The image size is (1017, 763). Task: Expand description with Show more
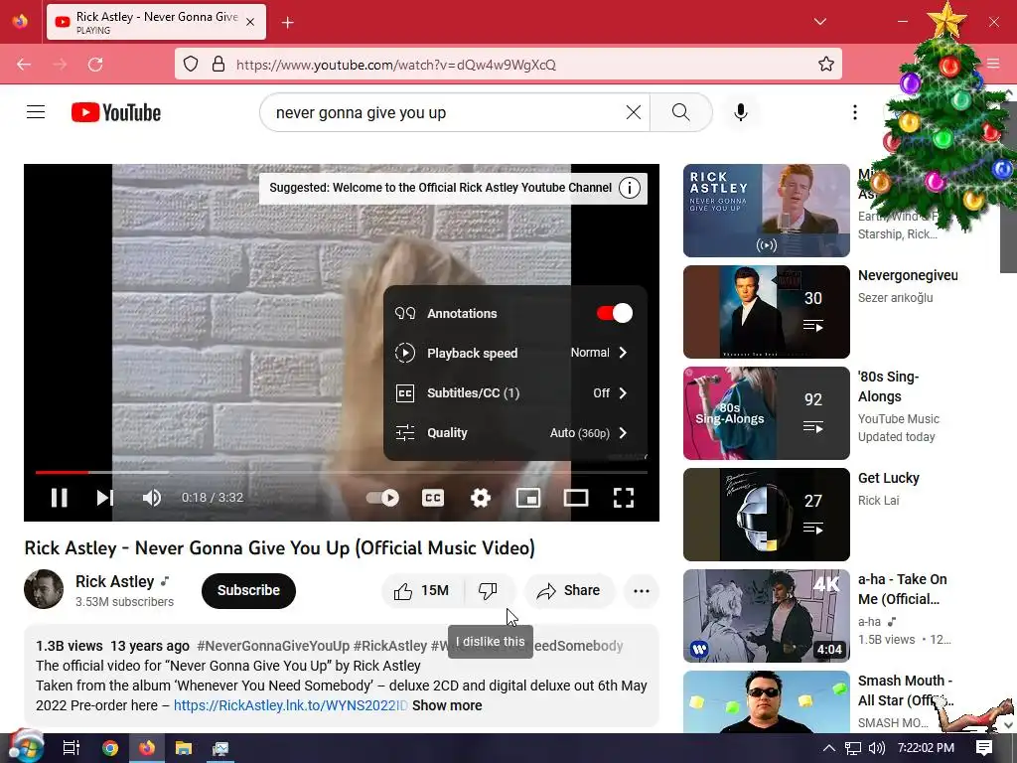click(x=447, y=705)
